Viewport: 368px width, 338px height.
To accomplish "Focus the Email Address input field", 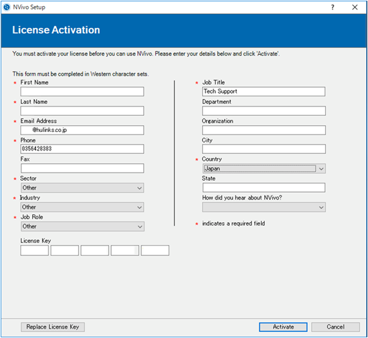I will [82, 130].
